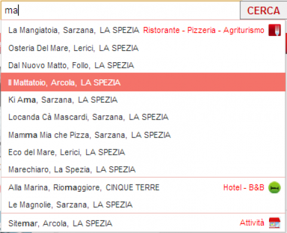This screenshot has width=287, height=233.
Task: Choose Sitemar, Arcola activity
Action: (x=143, y=223)
